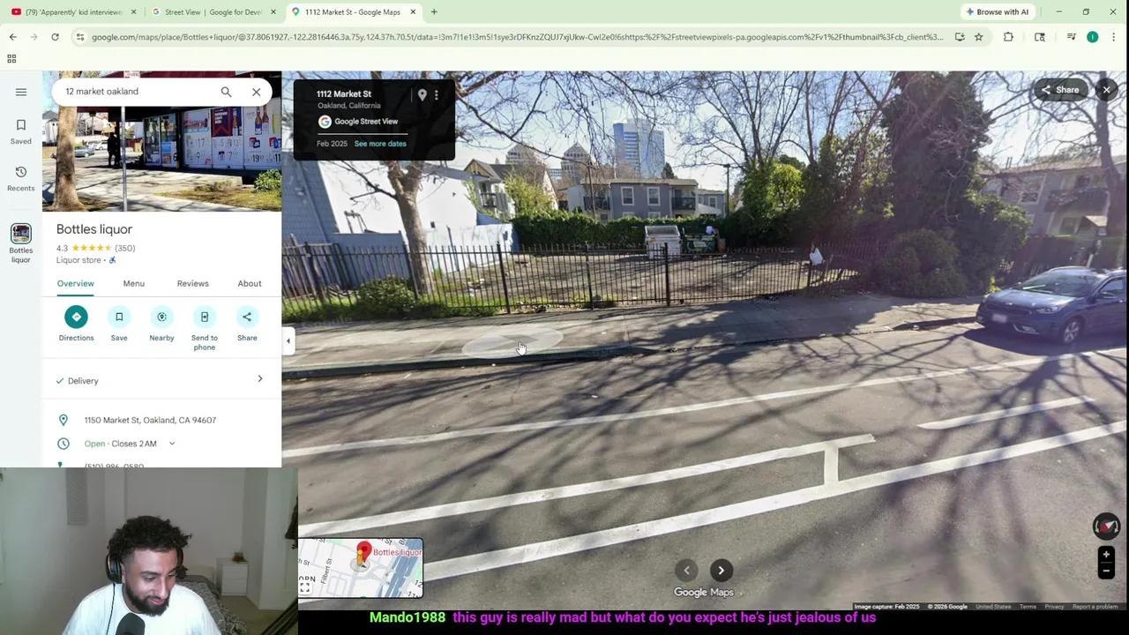Image resolution: width=1129 pixels, height=635 pixels.
Task: Open the Google Maps hamburger menu
Action: [21, 92]
